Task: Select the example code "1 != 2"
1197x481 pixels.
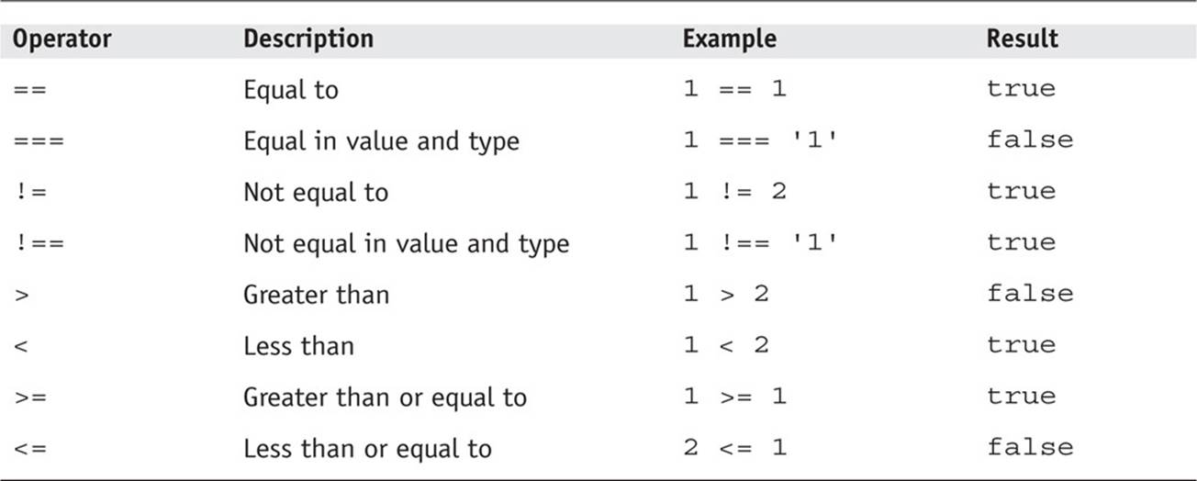Action: coord(734,193)
